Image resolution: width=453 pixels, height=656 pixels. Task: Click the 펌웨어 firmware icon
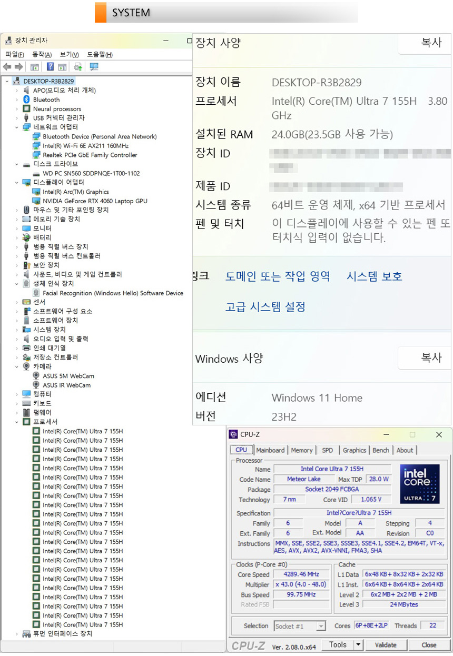click(27, 413)
